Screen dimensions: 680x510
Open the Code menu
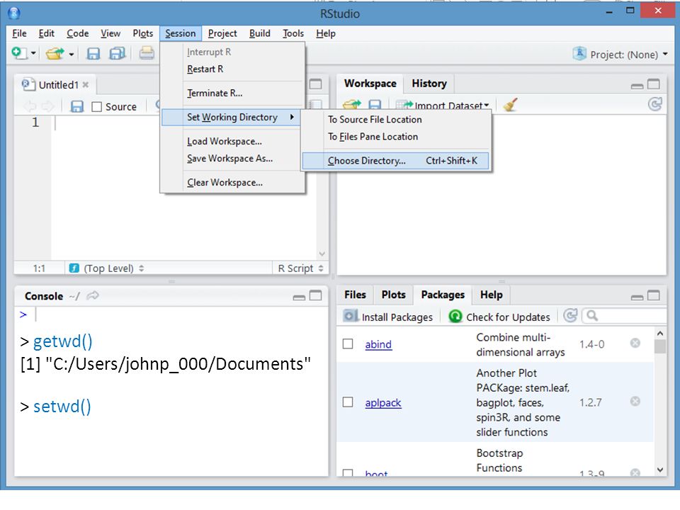[78, 33]
